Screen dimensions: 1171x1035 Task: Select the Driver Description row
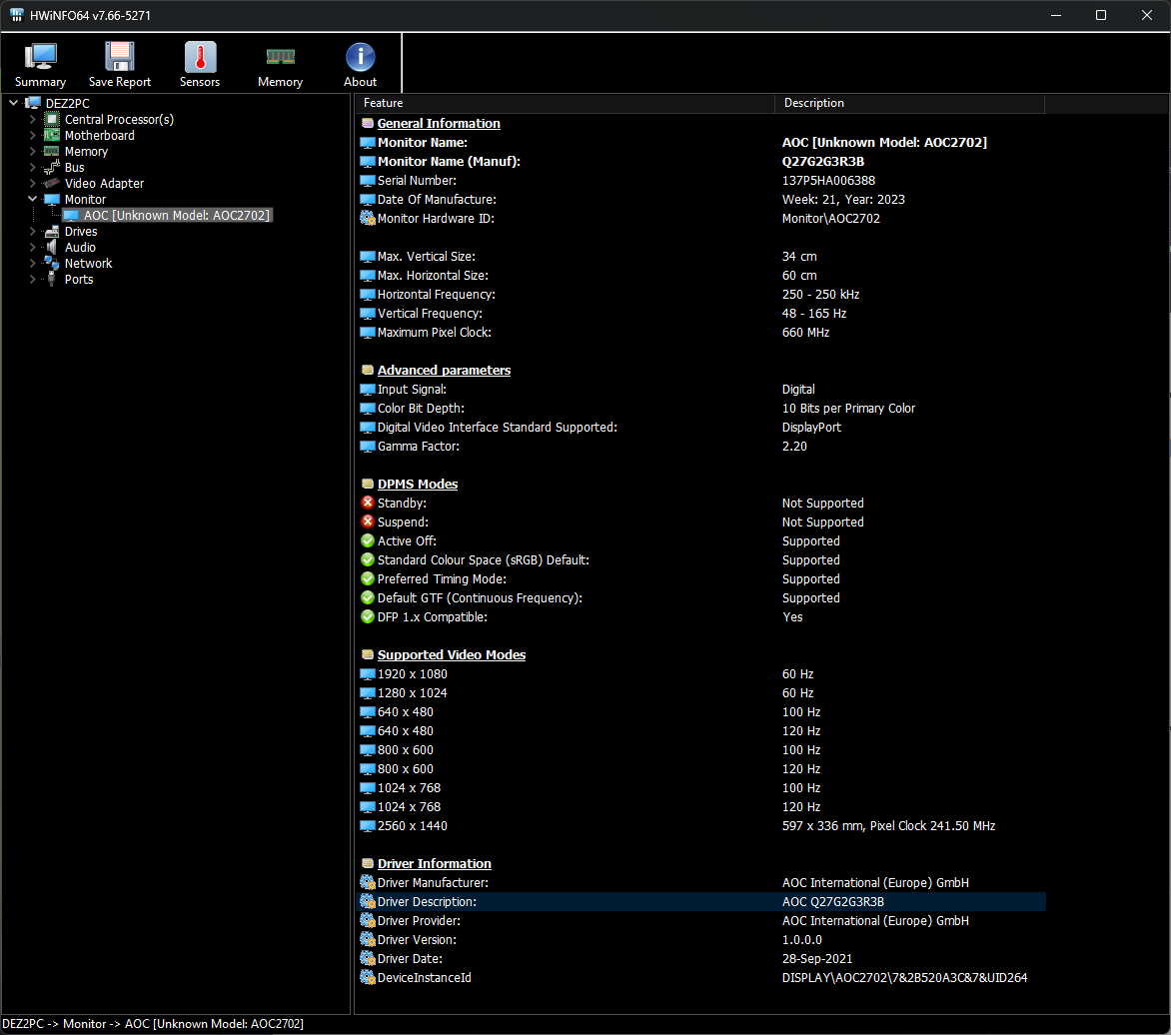pyautogui.click(x=702, y=901)
